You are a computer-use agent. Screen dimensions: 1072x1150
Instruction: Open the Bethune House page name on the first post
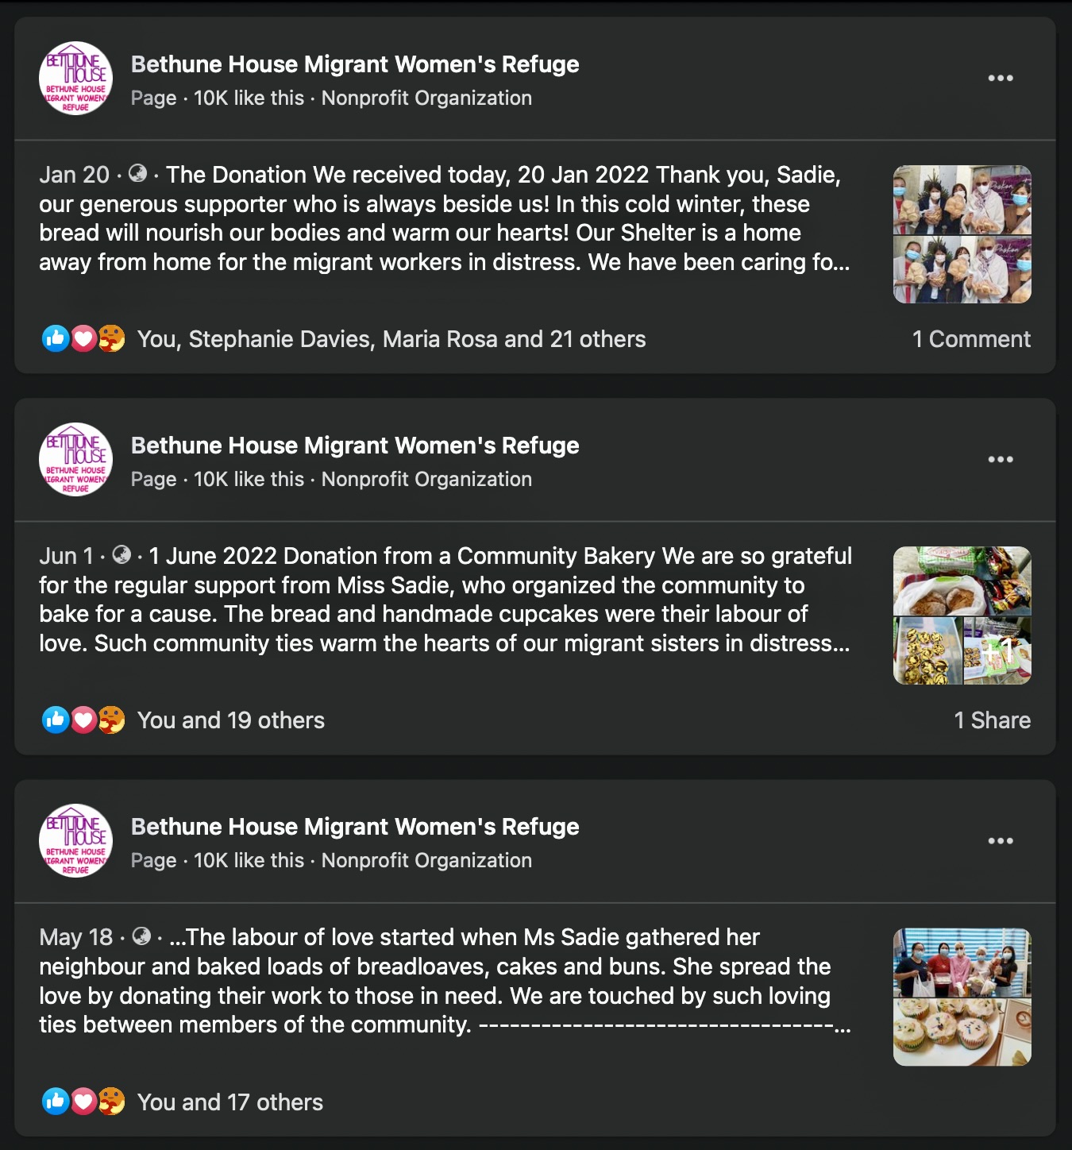point(355,64)
